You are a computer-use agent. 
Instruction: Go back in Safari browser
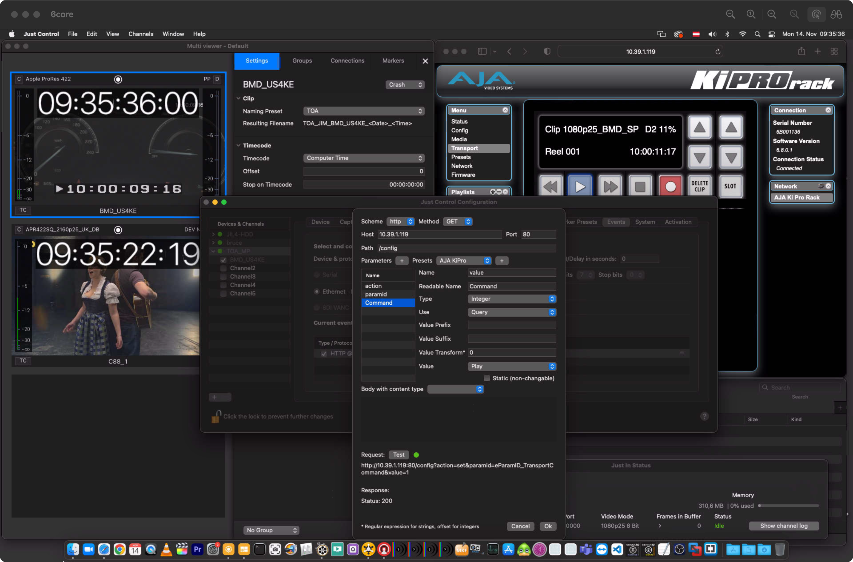pos(509,51)
